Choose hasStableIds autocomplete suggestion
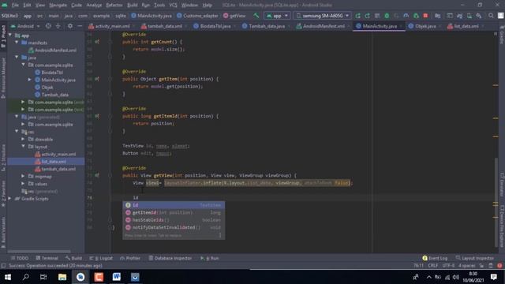 (x=174, y=220)
